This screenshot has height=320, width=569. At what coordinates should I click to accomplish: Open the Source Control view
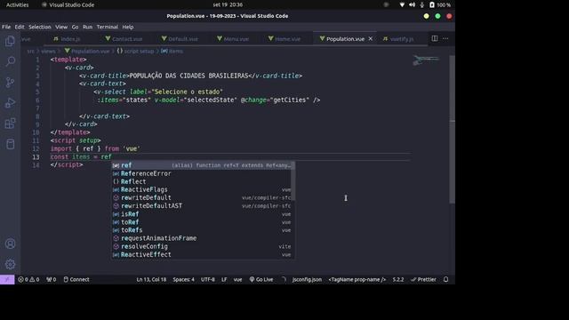click(x=10, y=83)
